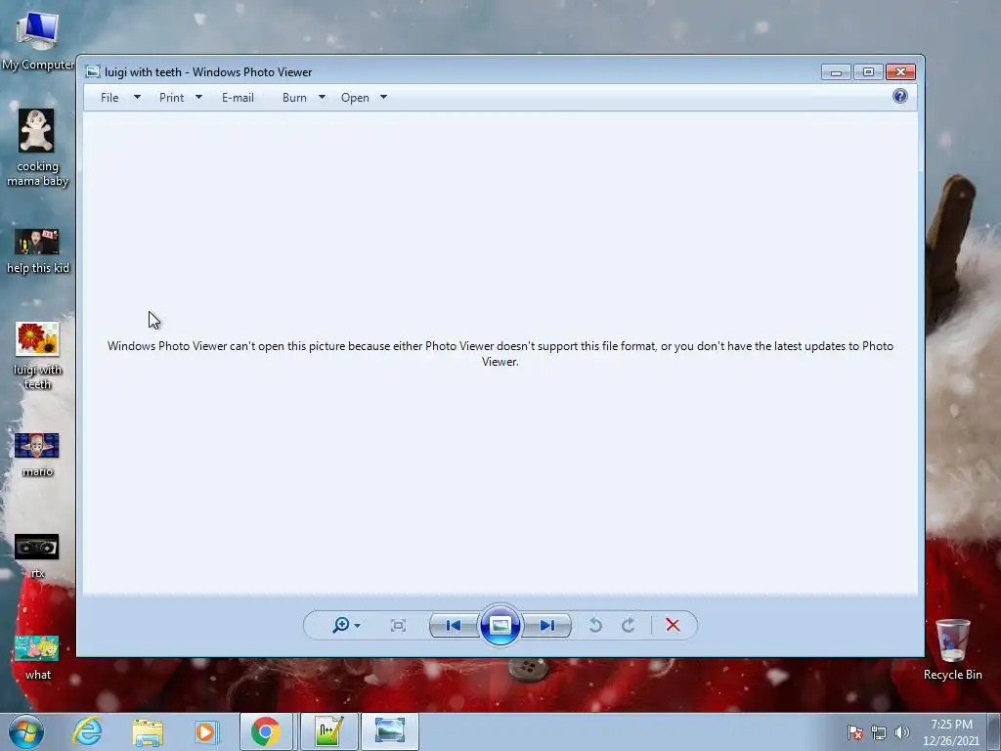
Task: Close the Photo Viewer window
Action: 900,72
